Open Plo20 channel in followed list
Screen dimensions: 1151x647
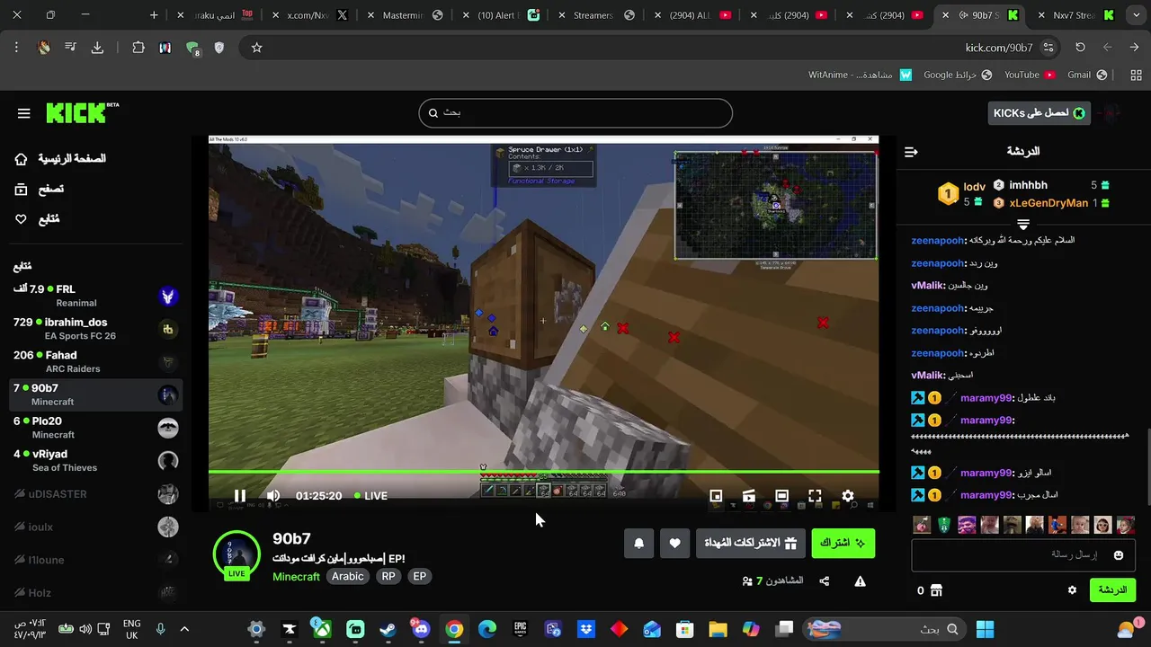point(95,428)
